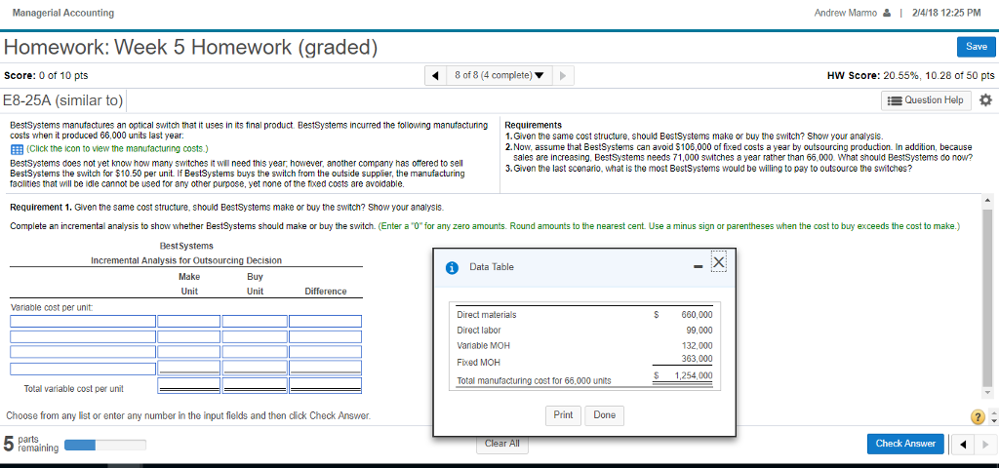Click Total variable cost Make Unit field

click(189, 386)
